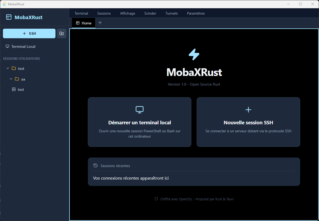
Task: Open the Affichage menu
Action: [x=127, y=13]
